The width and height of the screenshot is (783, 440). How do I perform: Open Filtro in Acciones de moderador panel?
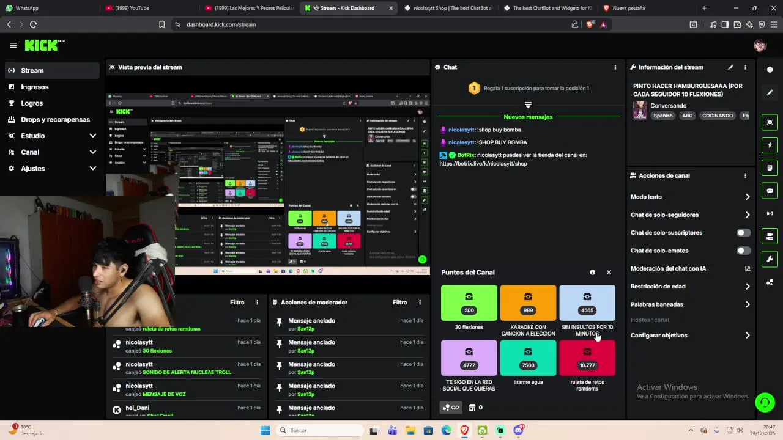(x=399, y=302)
